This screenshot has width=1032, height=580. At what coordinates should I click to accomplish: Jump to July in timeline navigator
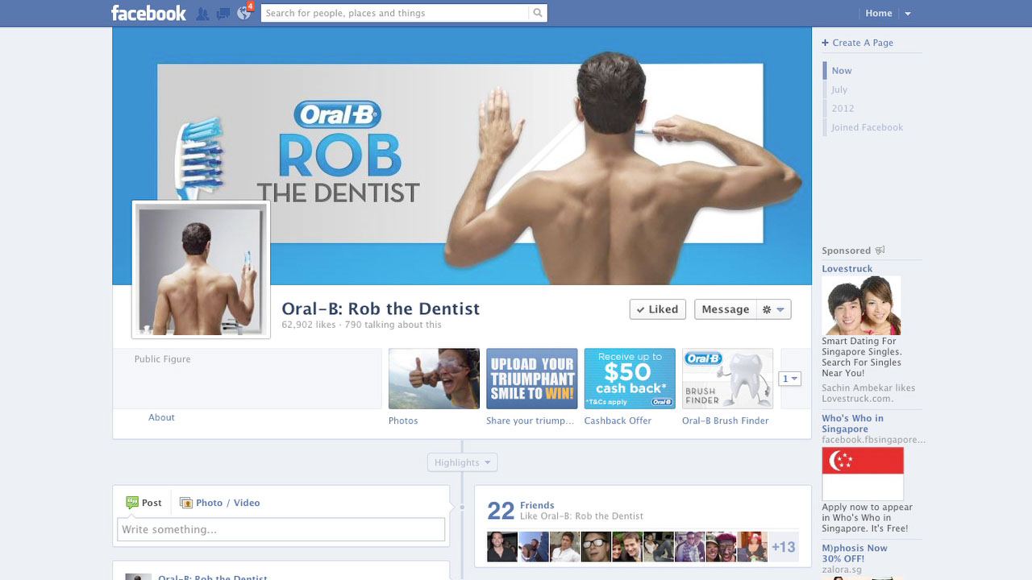[839, 89]
